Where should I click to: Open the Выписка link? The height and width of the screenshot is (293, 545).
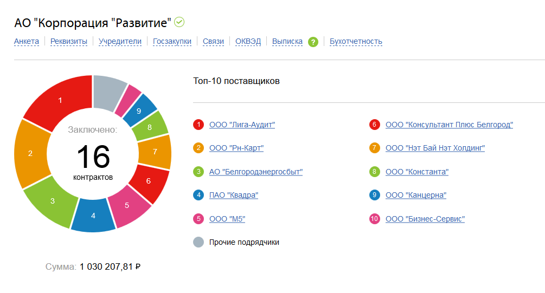click(x=287, y=41)
